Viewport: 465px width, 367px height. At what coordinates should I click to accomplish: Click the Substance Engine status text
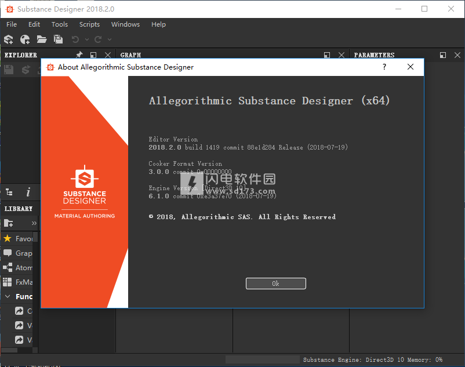point(372,359)
